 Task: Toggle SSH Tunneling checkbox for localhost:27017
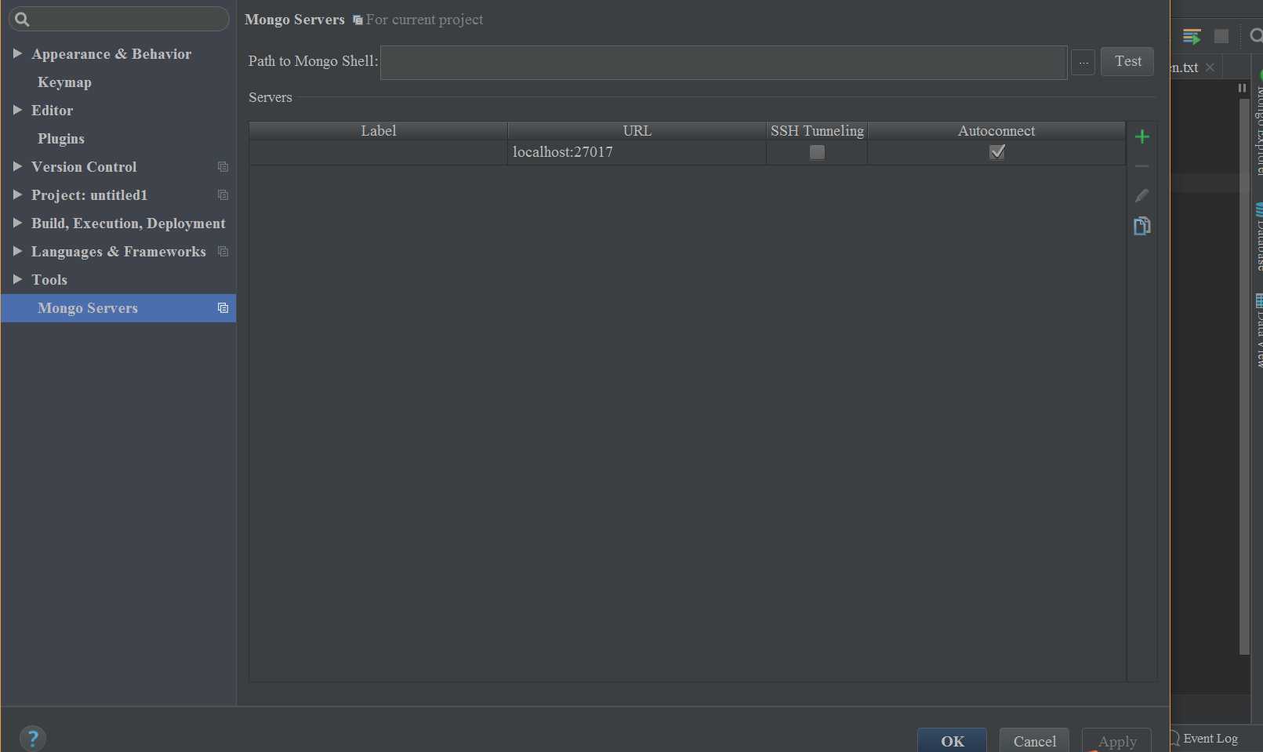[817, 152]
